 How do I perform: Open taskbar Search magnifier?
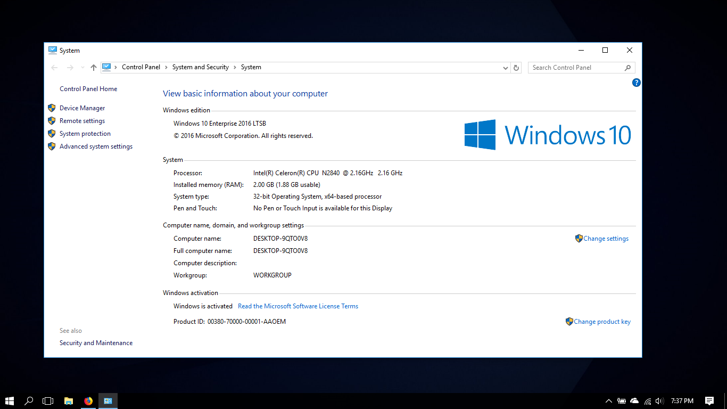click(29, 401)
